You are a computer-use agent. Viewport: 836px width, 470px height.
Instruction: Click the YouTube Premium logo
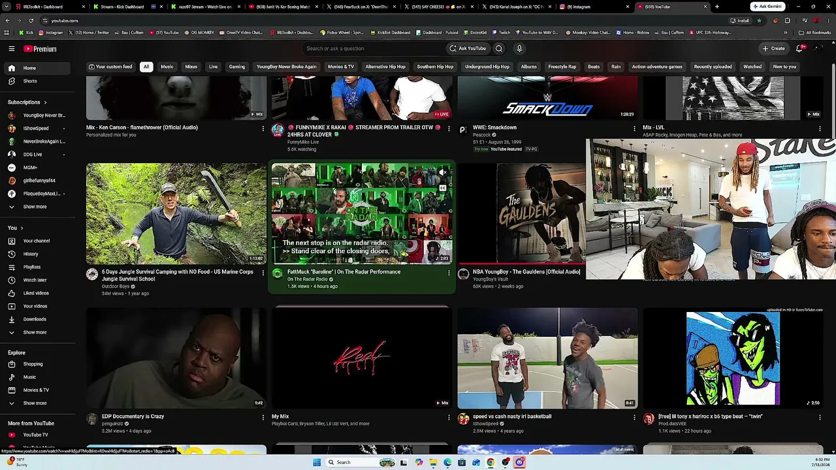[x=40, y=48]
